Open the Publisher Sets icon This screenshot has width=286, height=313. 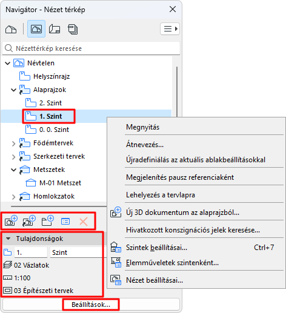(73, 29)
